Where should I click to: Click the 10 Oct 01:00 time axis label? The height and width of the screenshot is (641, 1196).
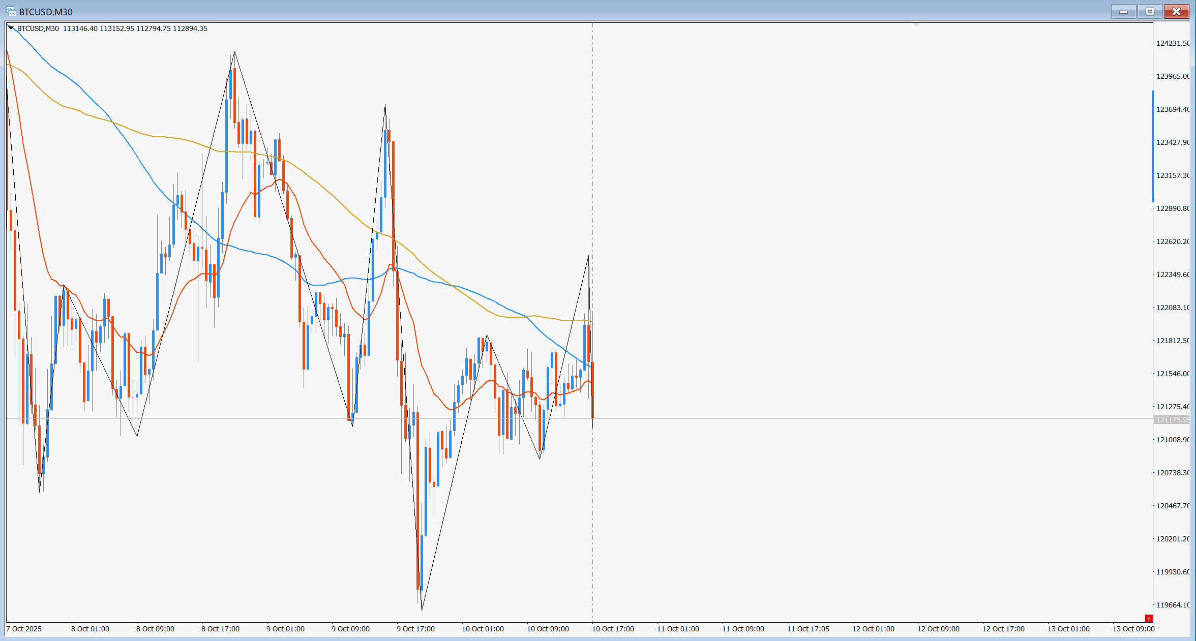483,629
